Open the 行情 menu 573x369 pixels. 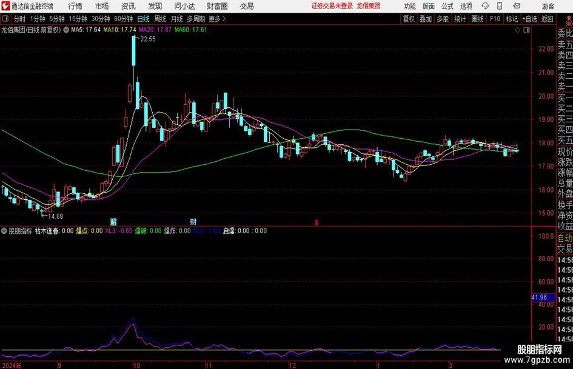click(75, 6)
